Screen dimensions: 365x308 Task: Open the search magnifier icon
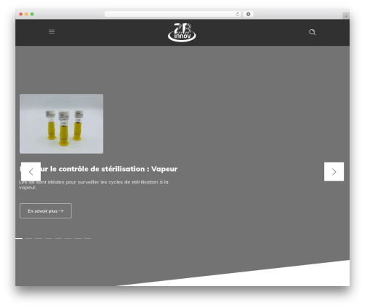click(x=312, y=32)
